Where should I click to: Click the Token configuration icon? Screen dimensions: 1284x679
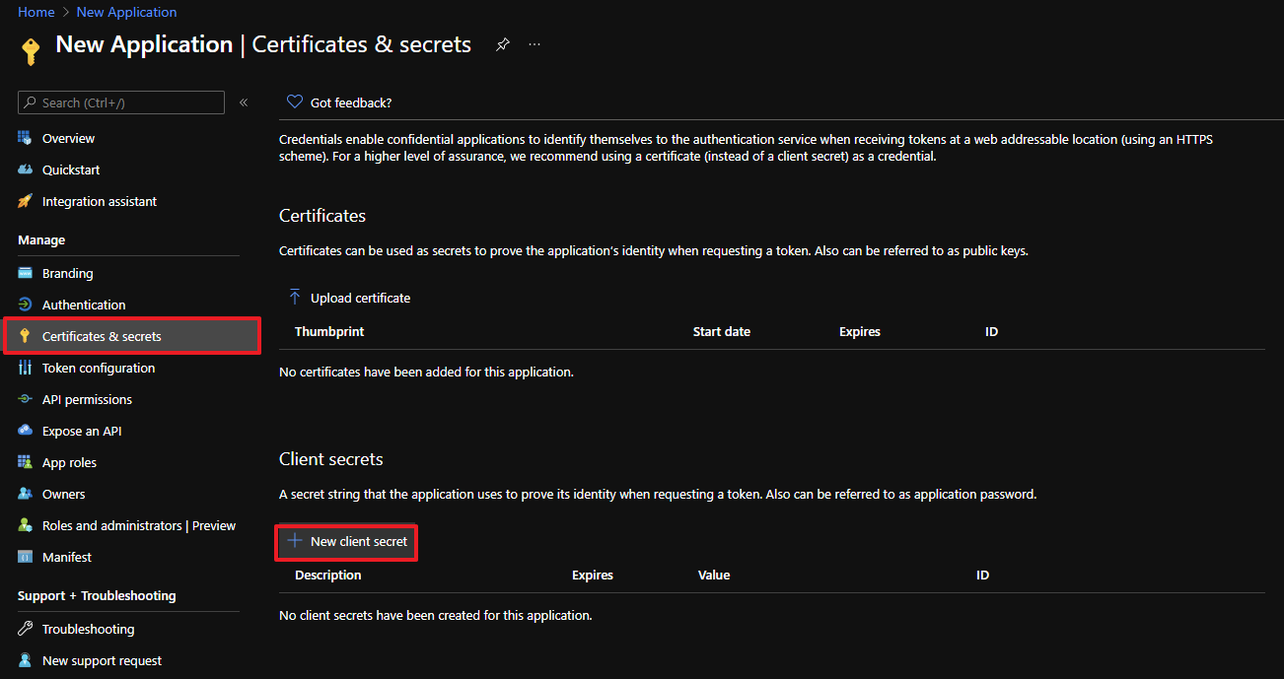tap(26, 368)
